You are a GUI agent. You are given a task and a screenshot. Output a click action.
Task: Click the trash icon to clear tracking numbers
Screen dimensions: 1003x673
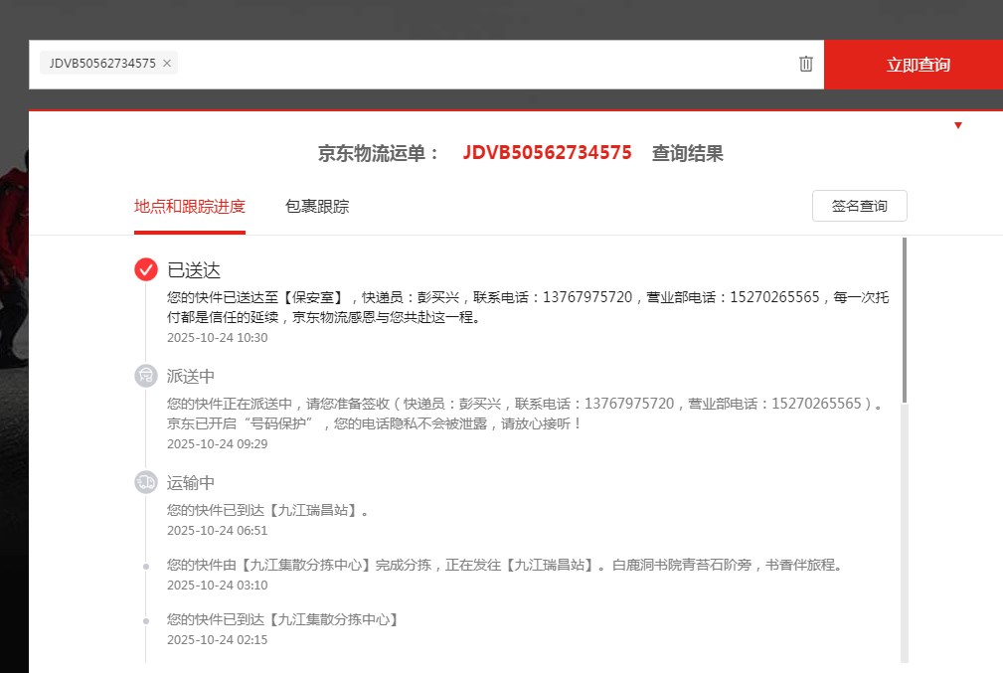tap(805, 64)
